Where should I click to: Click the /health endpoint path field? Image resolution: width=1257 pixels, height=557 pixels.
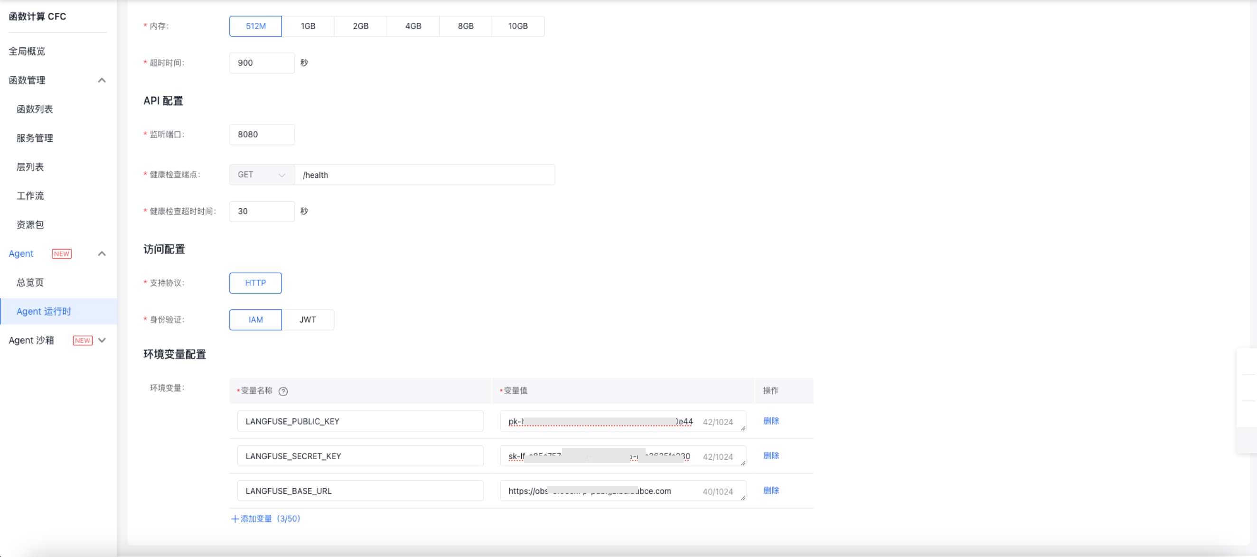423,175
